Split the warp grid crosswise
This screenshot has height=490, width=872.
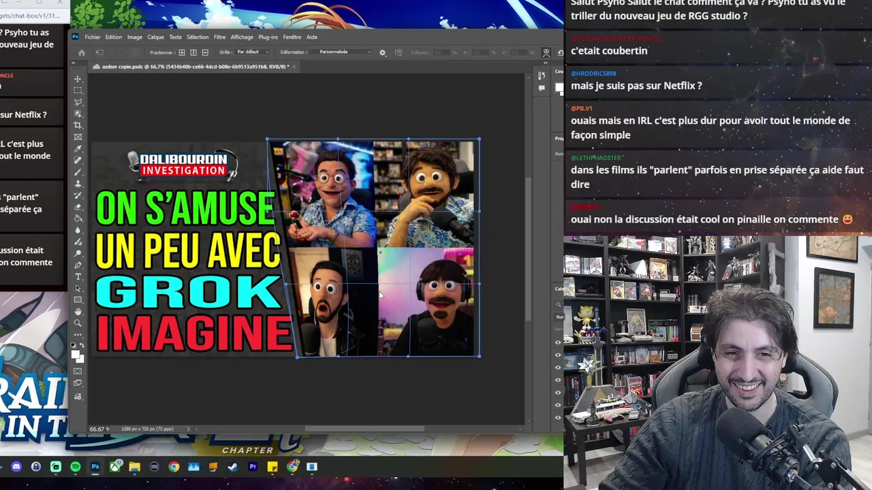(182, 52)
